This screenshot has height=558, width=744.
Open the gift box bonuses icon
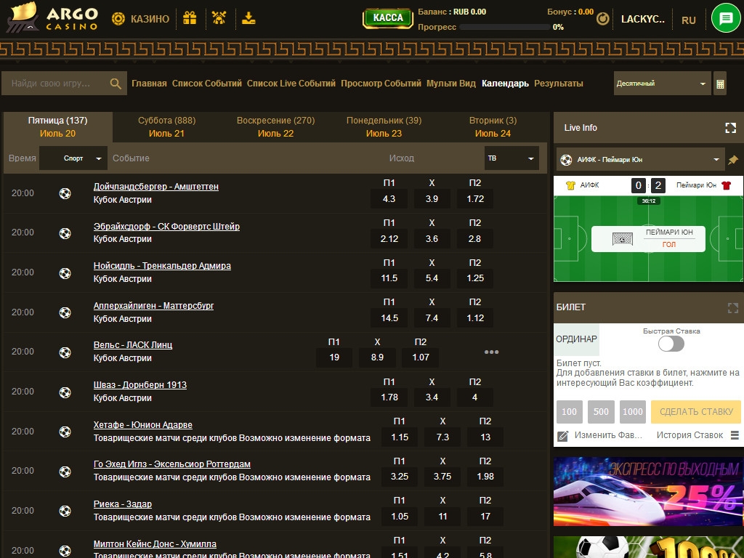coord(190,18)
